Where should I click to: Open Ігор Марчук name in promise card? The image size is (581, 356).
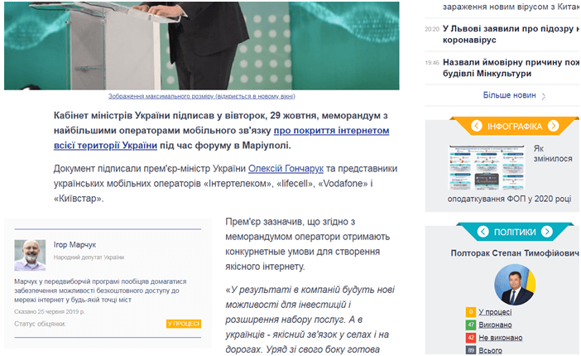(x=74, y=245)
